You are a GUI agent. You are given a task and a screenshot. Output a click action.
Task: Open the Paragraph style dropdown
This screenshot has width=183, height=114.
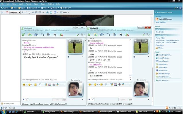click(15, 12)
